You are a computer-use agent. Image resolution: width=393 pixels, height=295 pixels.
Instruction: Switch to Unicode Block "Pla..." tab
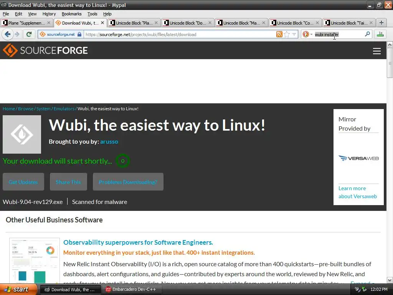(134, 23)
